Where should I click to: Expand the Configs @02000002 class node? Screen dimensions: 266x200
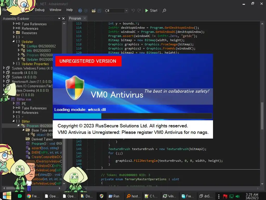(x=19, y=46)
